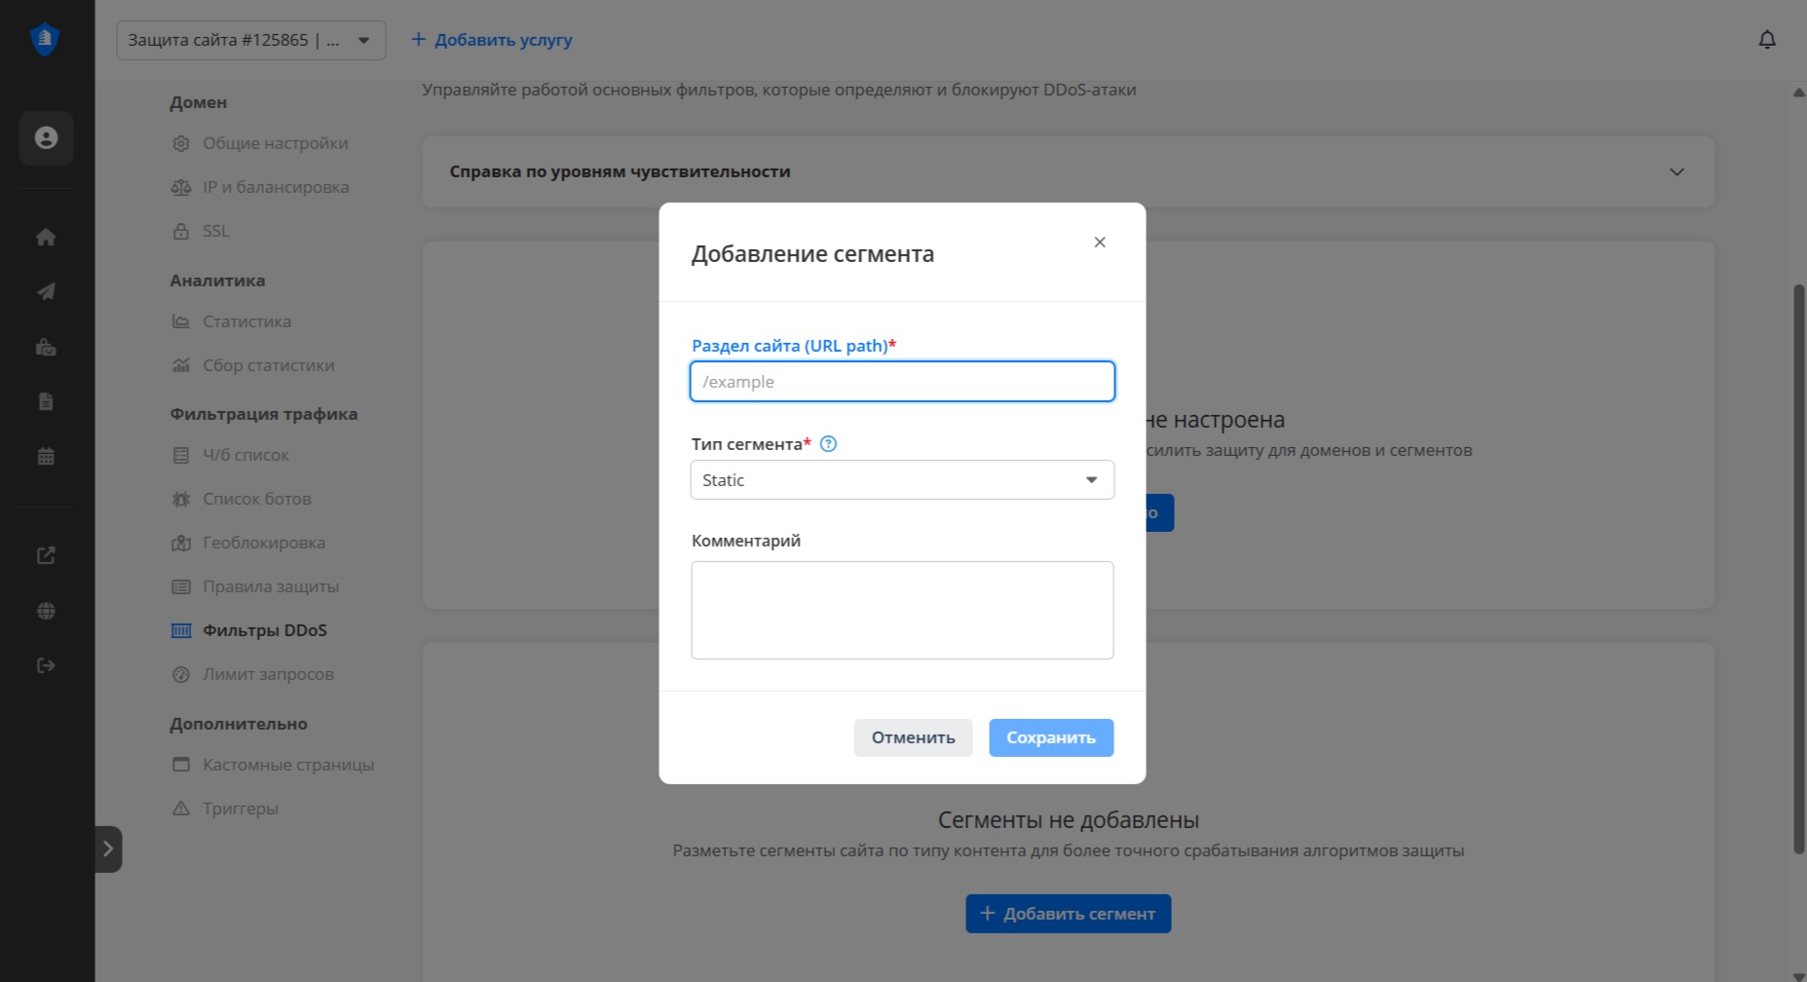Open the Защита сайта #125865 service selector
Image resolution: width=1807 pixels, height=982 pixels.
click(x=250, y=40)
